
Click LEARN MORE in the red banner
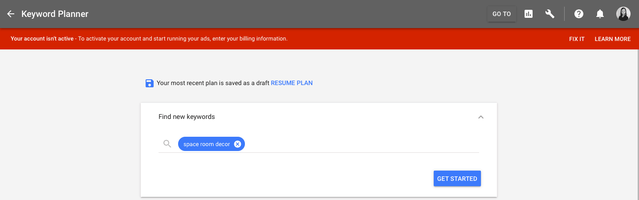click(x=612, y=39)
